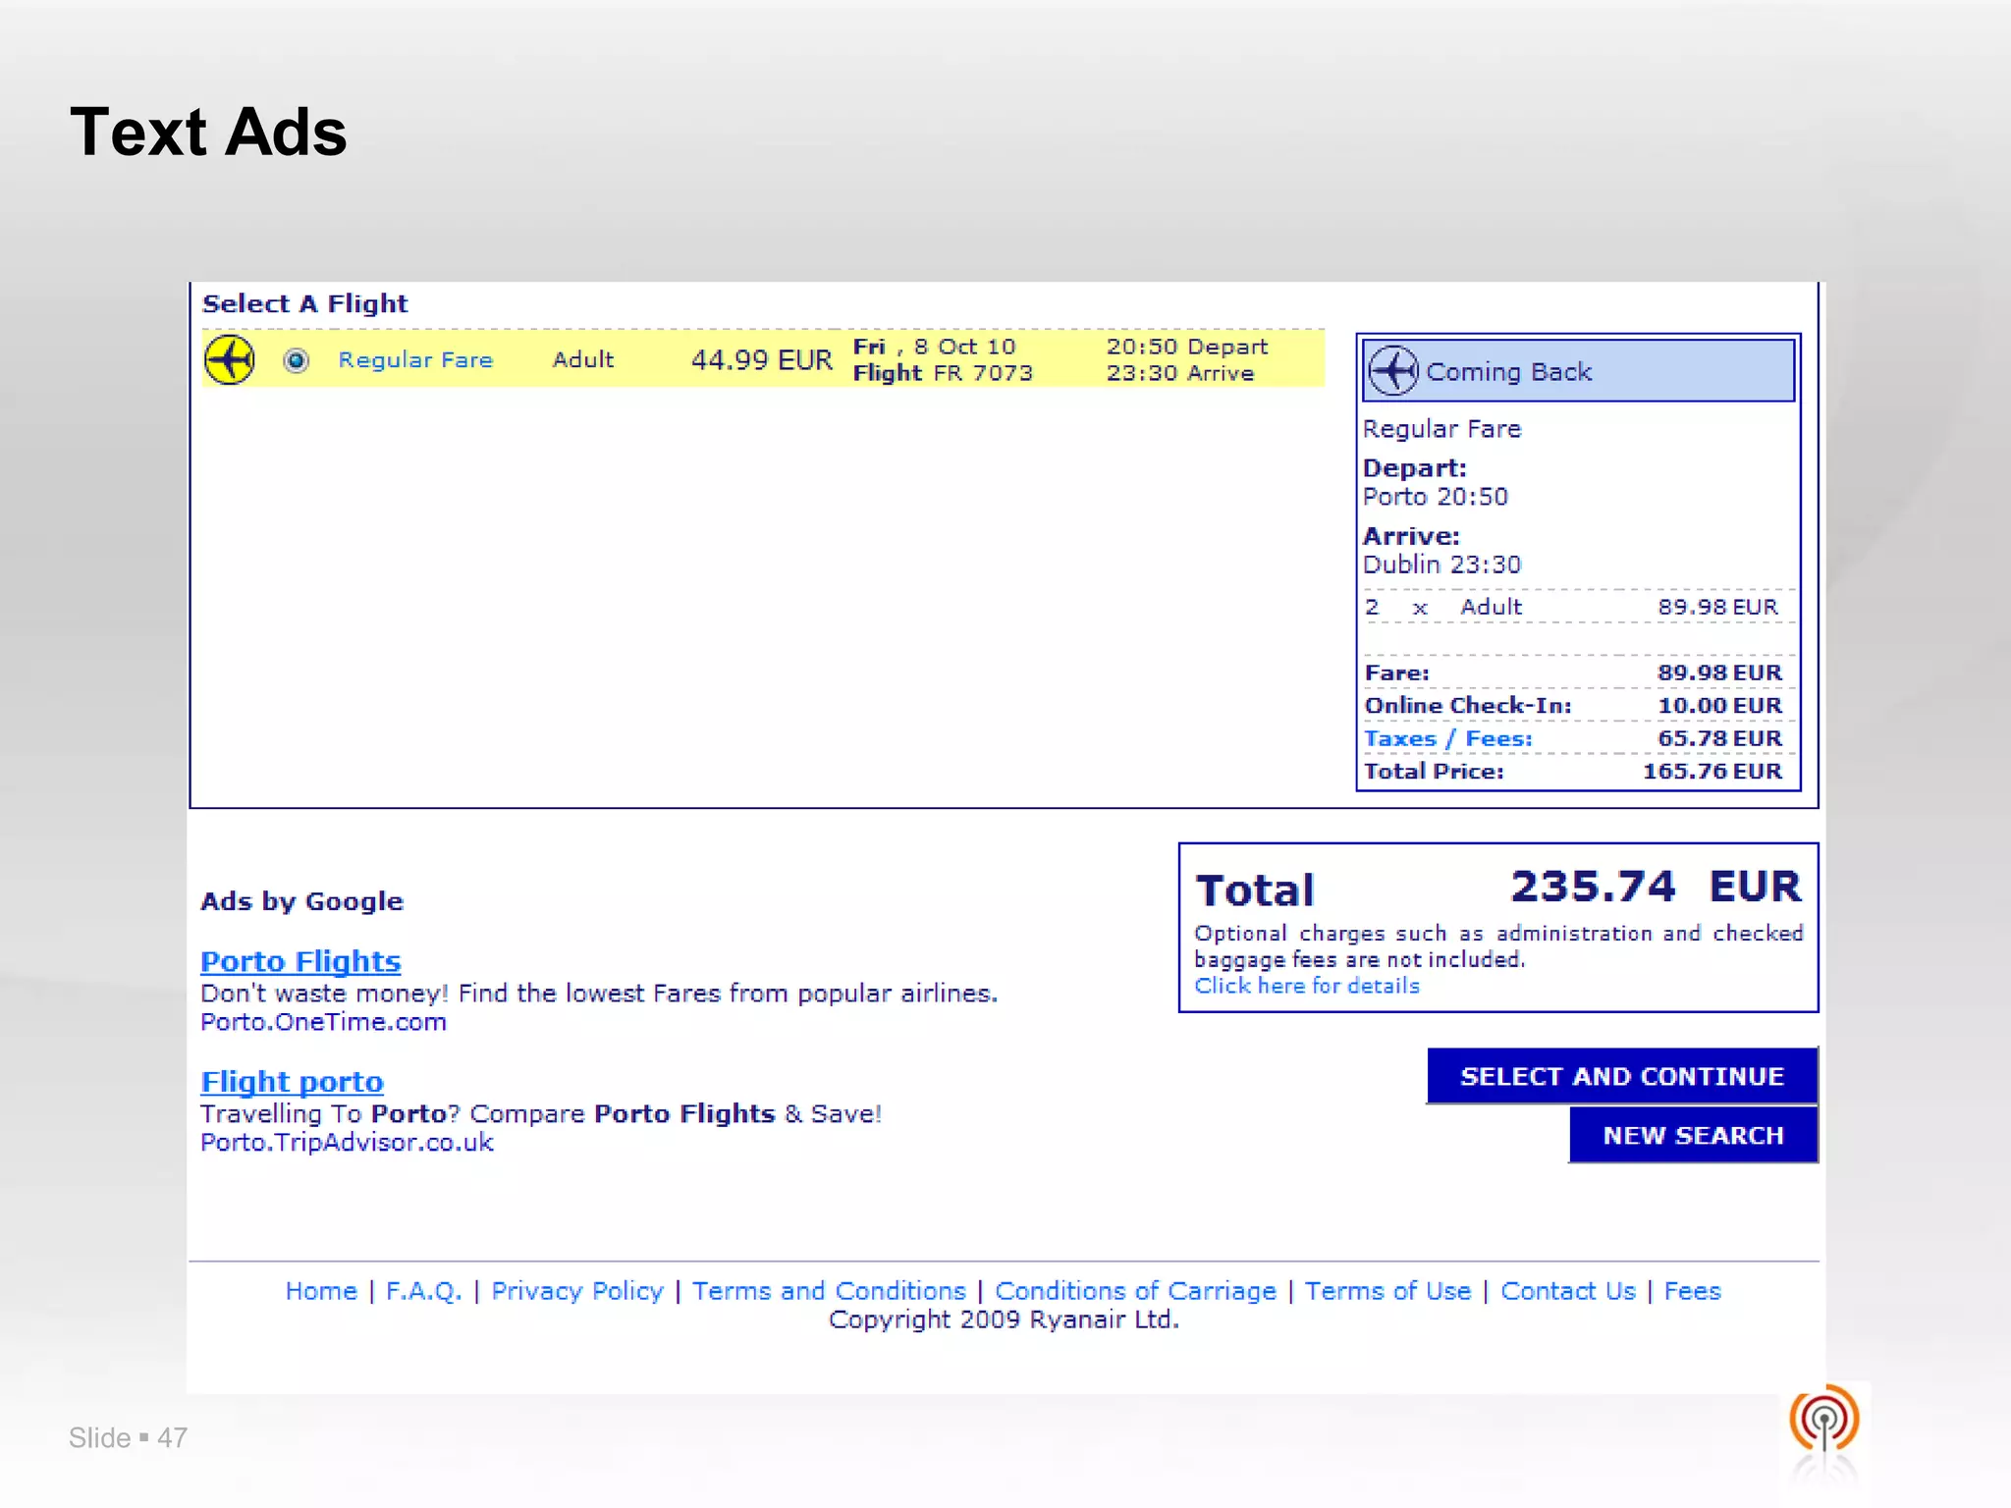Click the Total Price 165.76 EUR value
This screenshot has width=2011, height=1508.
coord(1712,771)
